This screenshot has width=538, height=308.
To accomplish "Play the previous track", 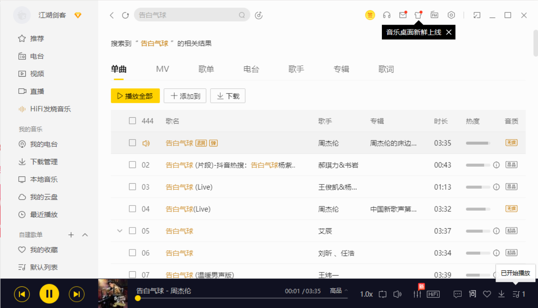I will 22,294.
